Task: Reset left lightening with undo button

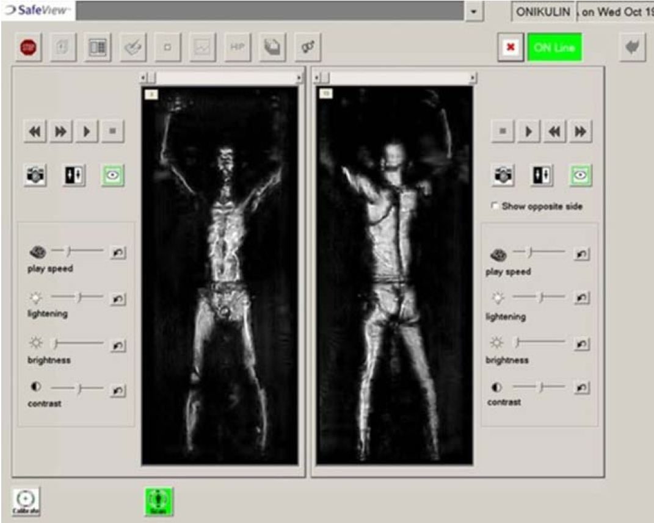Action: point(118,299)
